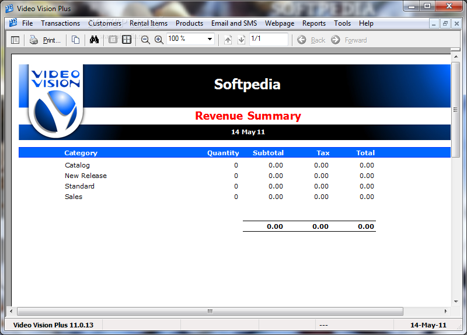Screen dimensions: 467x335
Task: Toggle the group tree sidebar icon
Action: click(15, 40)
